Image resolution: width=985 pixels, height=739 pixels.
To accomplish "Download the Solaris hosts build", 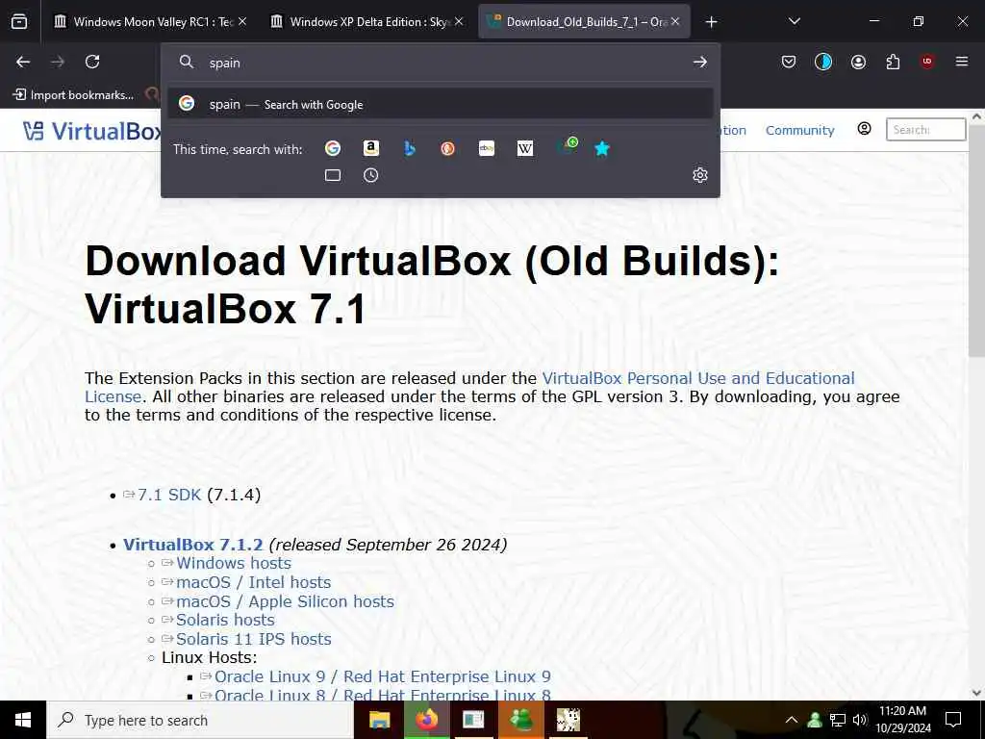I will coord(225,620).
